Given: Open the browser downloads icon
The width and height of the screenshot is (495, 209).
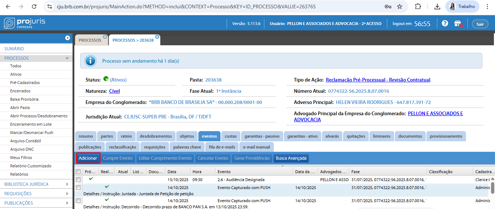Looking at the screenshot, I should point(437,7).
